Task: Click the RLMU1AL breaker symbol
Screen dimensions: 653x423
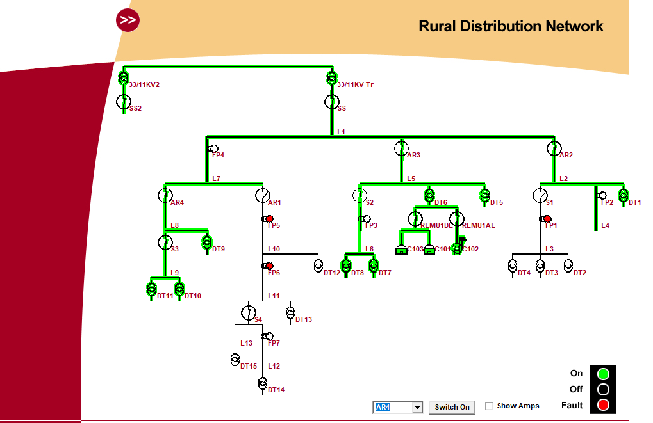Action: coord(457,219)
